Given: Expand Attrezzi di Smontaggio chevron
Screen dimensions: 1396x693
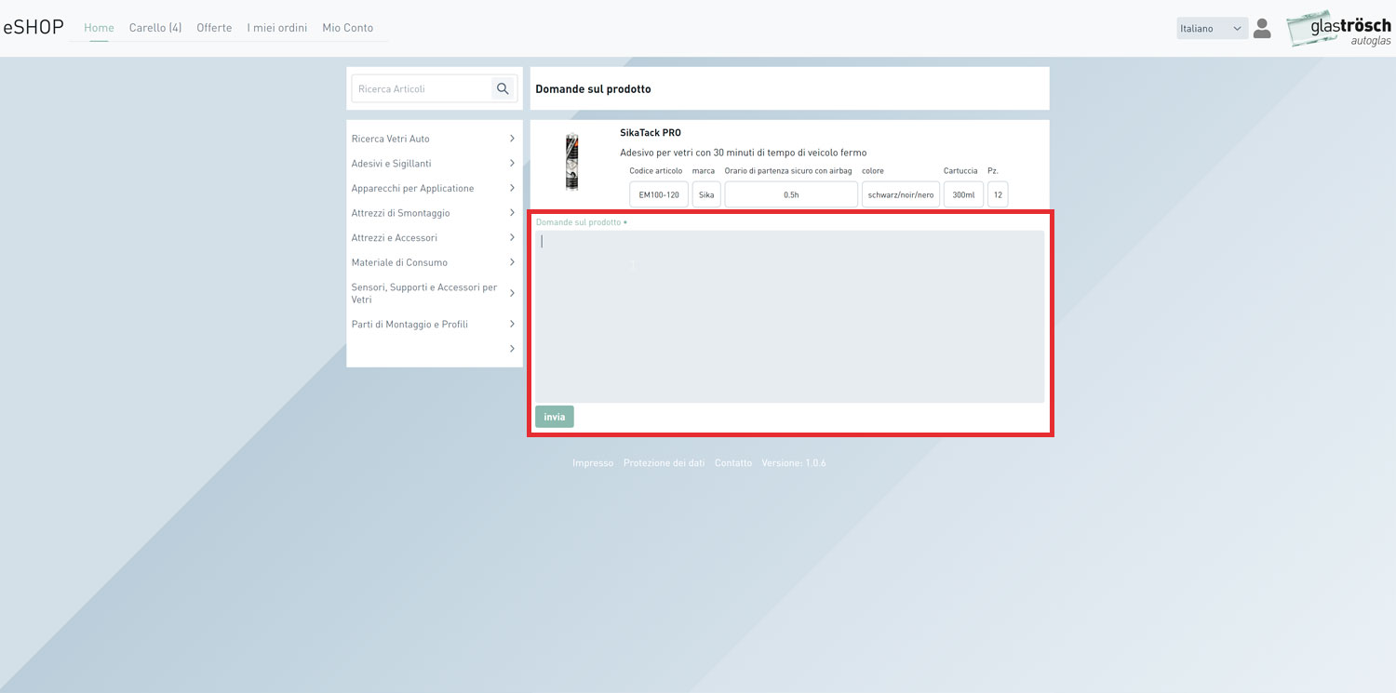Looking at the screenshot, I should tap(512, 213).
